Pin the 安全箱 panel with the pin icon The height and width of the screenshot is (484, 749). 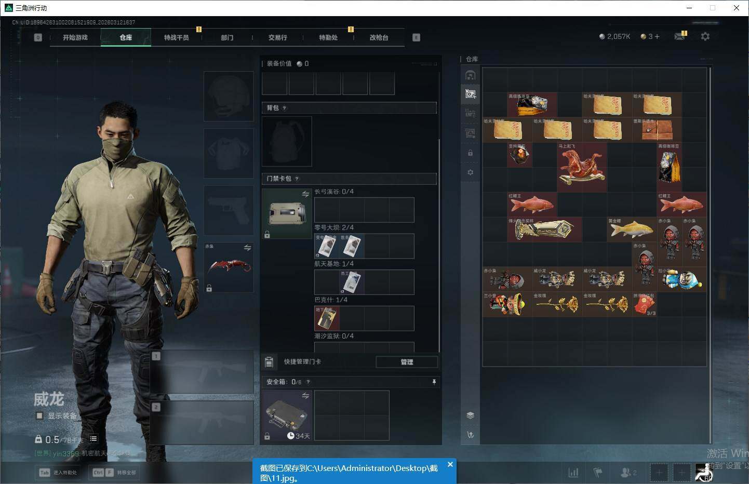click(434, 382)
